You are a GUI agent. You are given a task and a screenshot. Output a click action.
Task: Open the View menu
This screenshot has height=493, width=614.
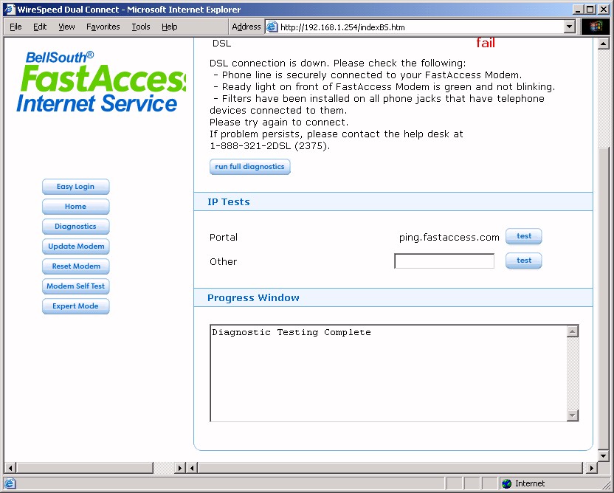coord(66,27)
